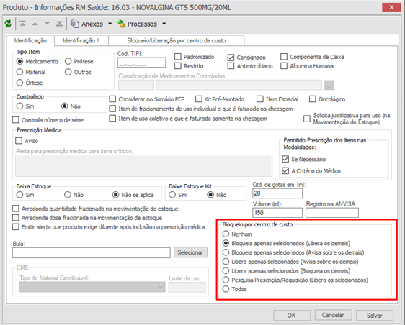Toggle the Padronizado checkbox

178,57
